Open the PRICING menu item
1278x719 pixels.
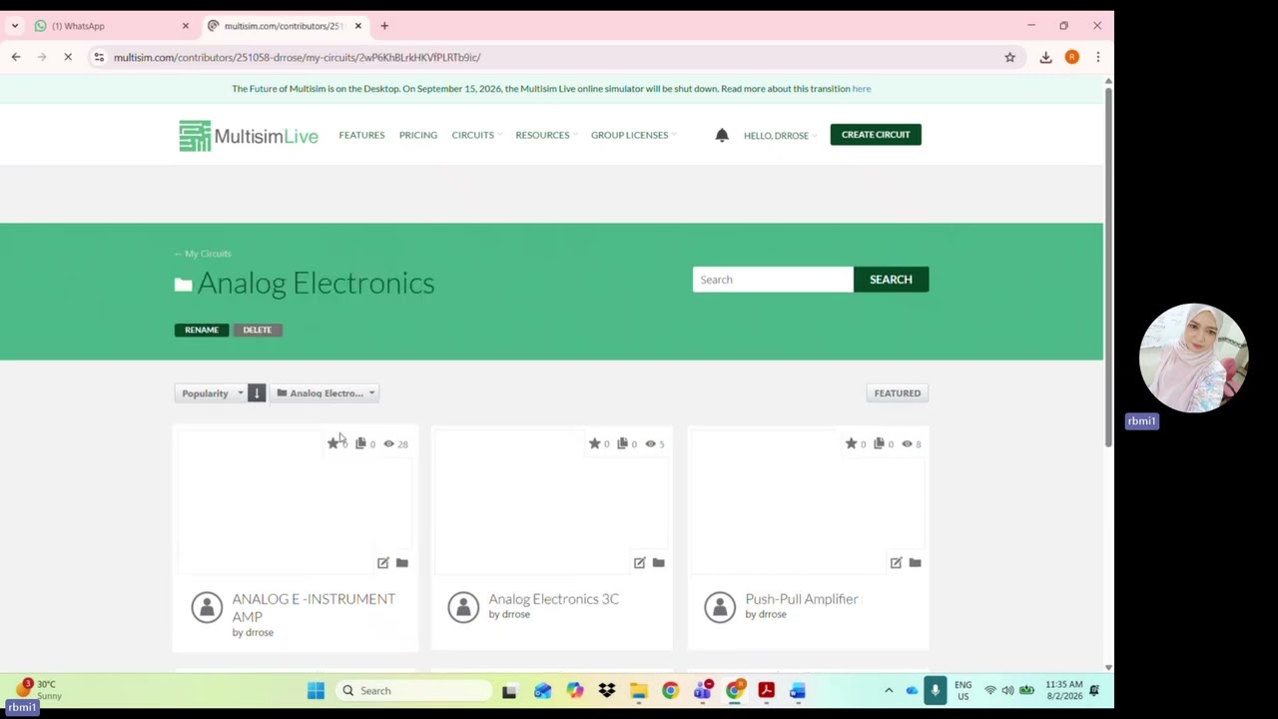click(x=418, y=135)
